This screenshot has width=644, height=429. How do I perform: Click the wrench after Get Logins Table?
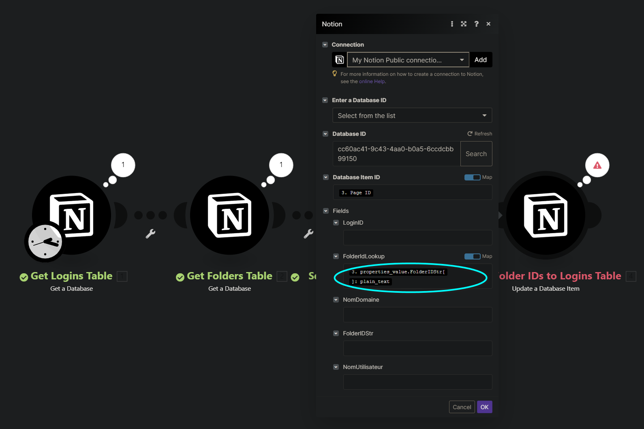(x=150, y=234)
